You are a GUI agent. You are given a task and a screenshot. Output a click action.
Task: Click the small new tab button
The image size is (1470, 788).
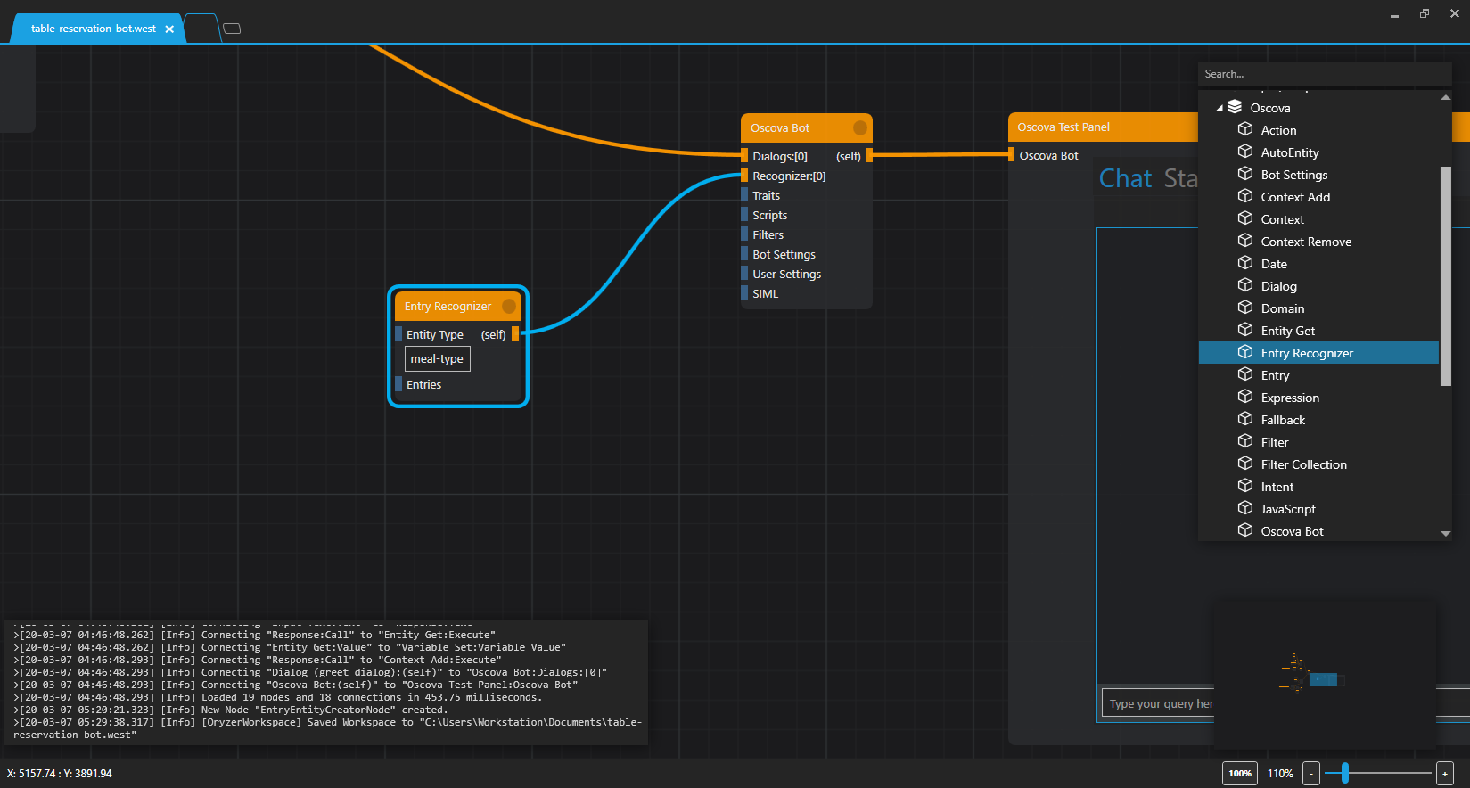[x=232, y=29]
